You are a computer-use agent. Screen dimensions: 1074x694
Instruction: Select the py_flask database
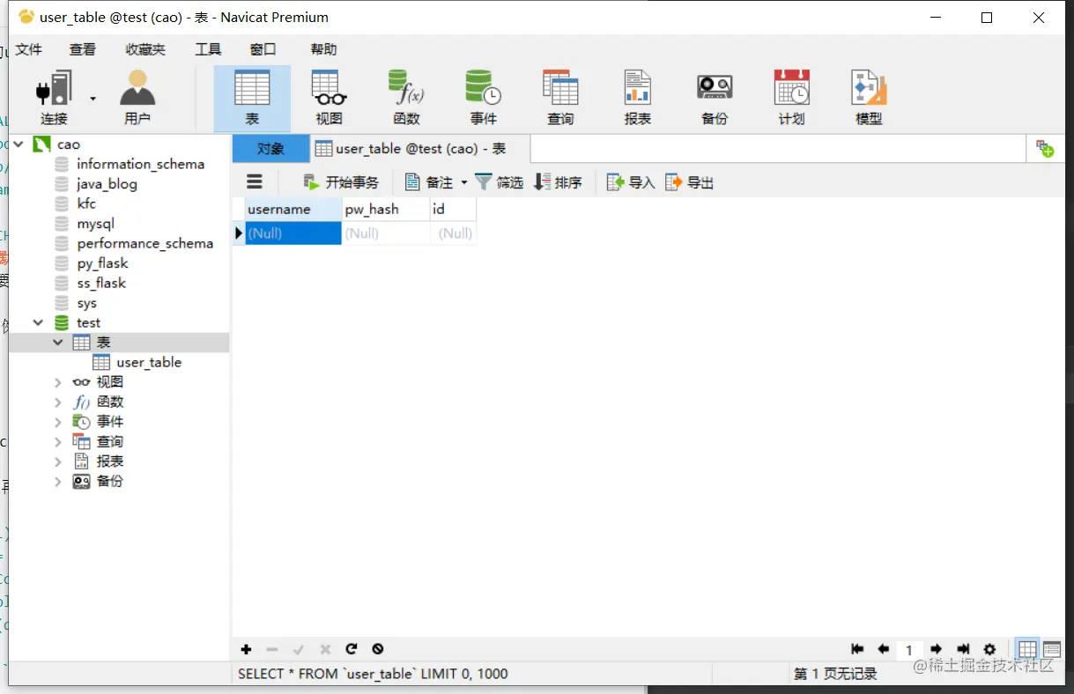click(102, 263)
